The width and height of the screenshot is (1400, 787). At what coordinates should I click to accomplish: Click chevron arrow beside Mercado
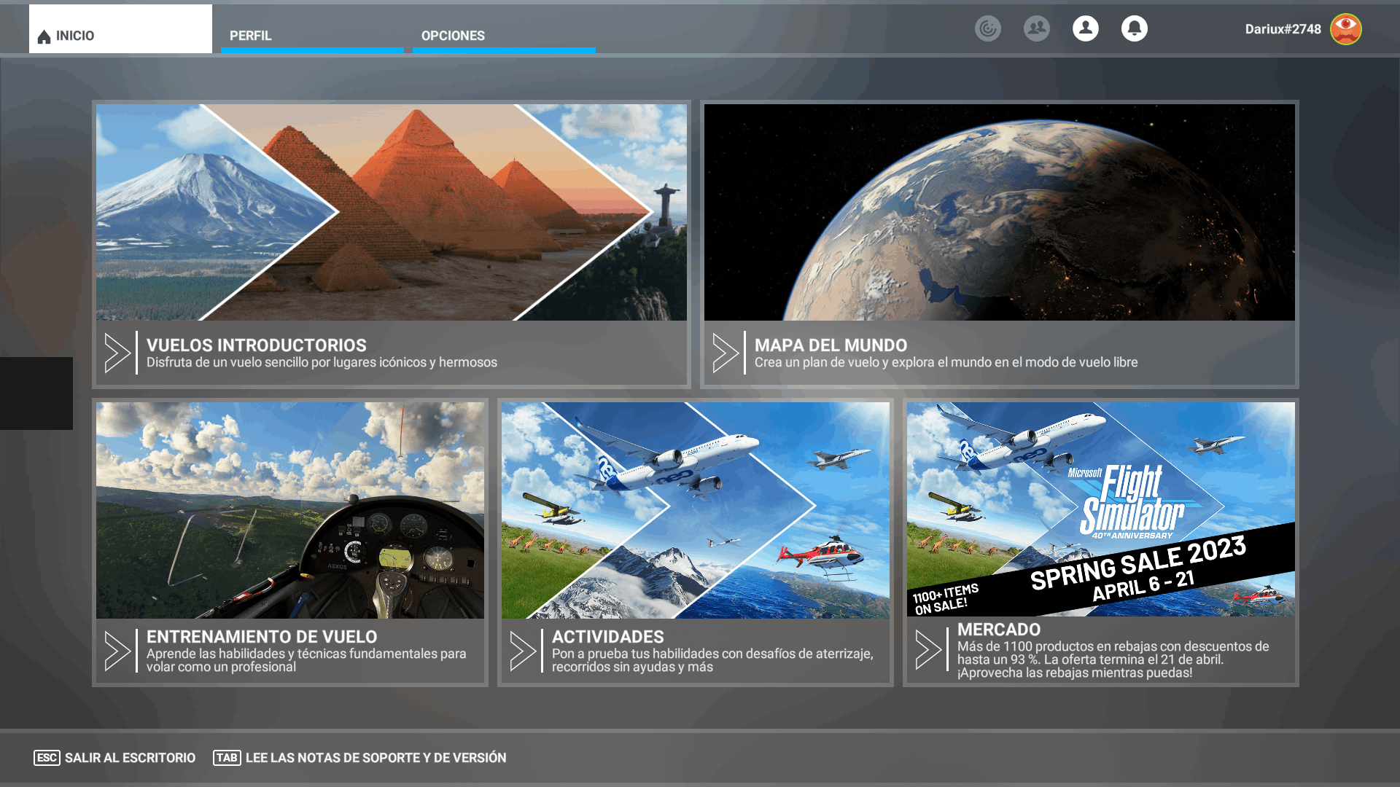click(x=928, y=649)
